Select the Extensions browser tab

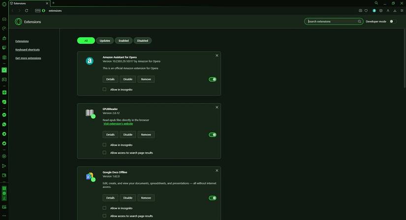click(x=29, y=3)
